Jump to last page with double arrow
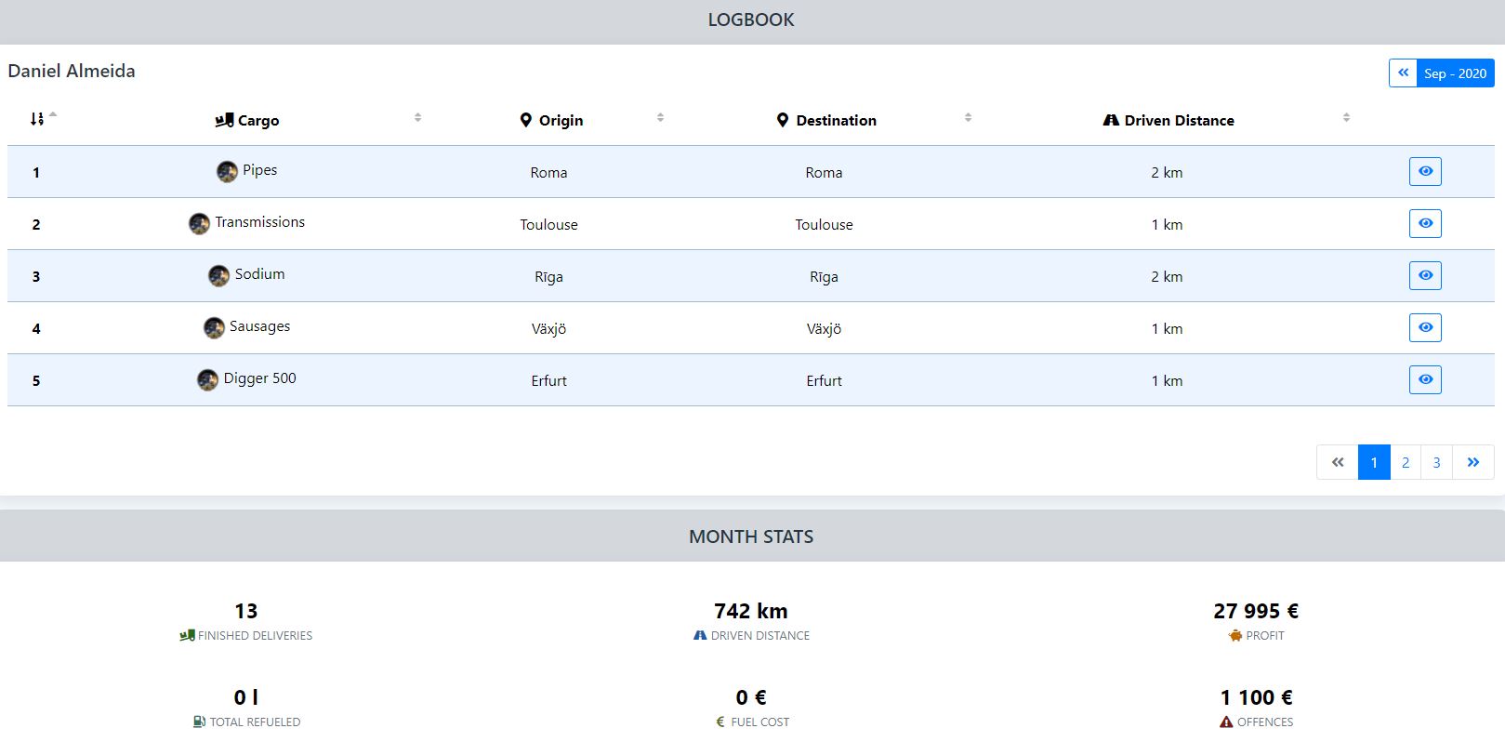The width and height of the screenshot is (1505, 755). (1472, 462)
